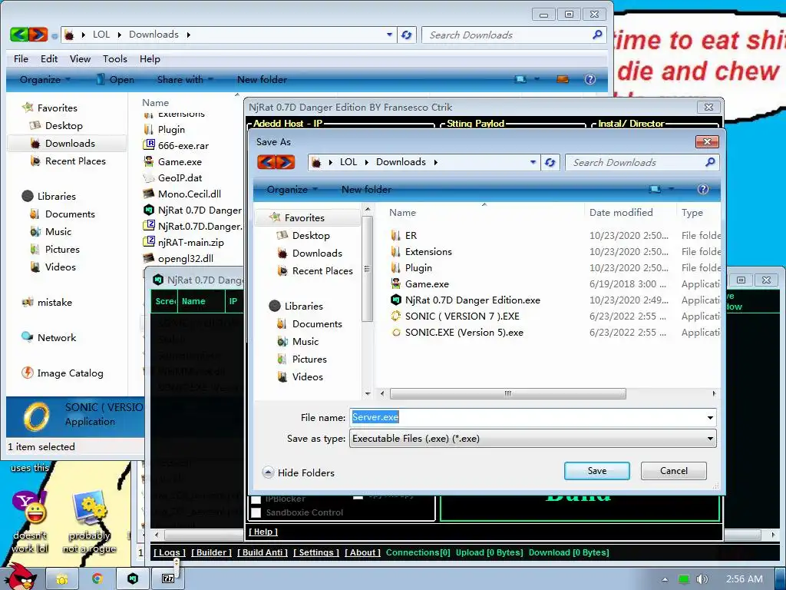Click volume icon in system tray
Viewport: 786px width, 590px height.
click(x=702, y=579)
